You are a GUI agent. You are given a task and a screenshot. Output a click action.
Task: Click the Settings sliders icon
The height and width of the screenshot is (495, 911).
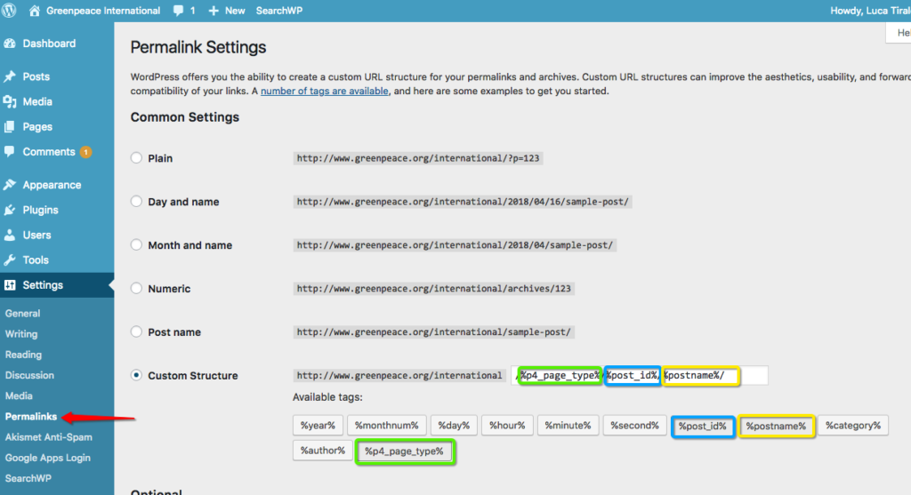[10, 285]
